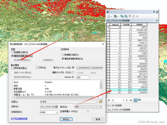This screenshot has width=167, height=125.
Task: Click the Clear Selection icon in table toolbar
Action: 130,16
